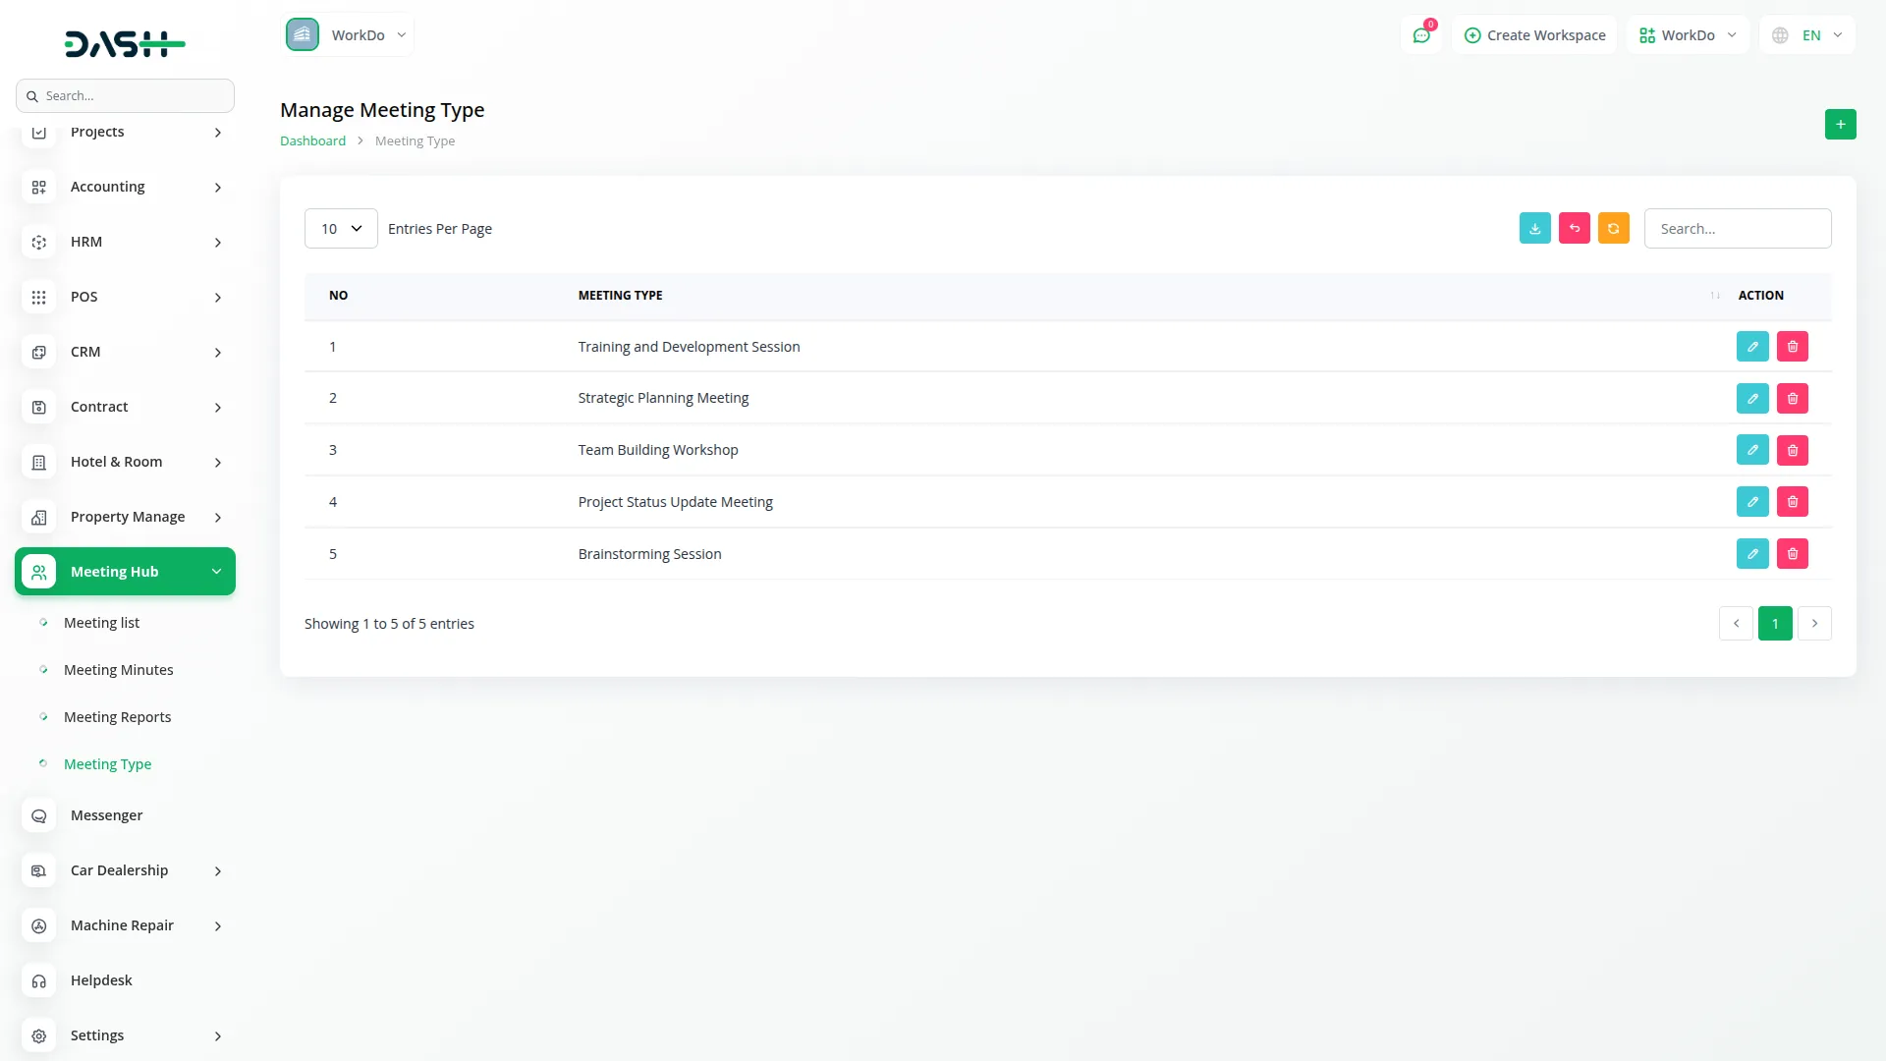Click the table search input field
1886x1061 pixels.
[1737, 229]
